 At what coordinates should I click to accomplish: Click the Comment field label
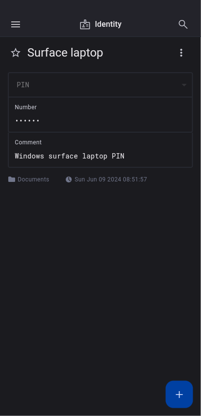coord(28,142)
